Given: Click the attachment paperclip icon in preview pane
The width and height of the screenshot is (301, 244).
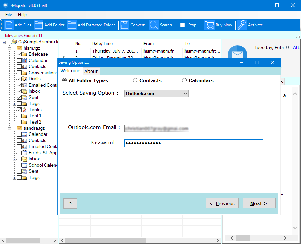Looking at the screenshot, I should tap(287, 47).
